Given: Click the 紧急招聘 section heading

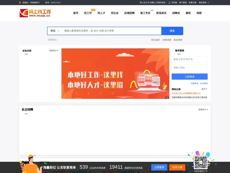Looking at the screenshot, I should point(27,51).
